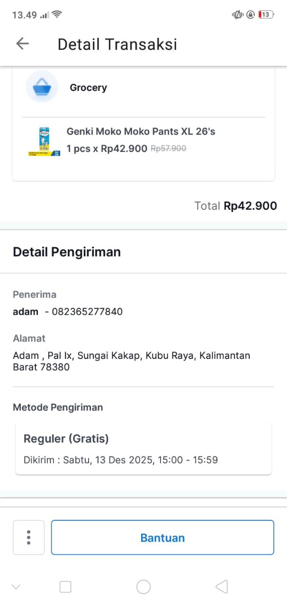287x606 pixels.
Task: Hide navigation bar with down chevron
Action: pos(16,587)
